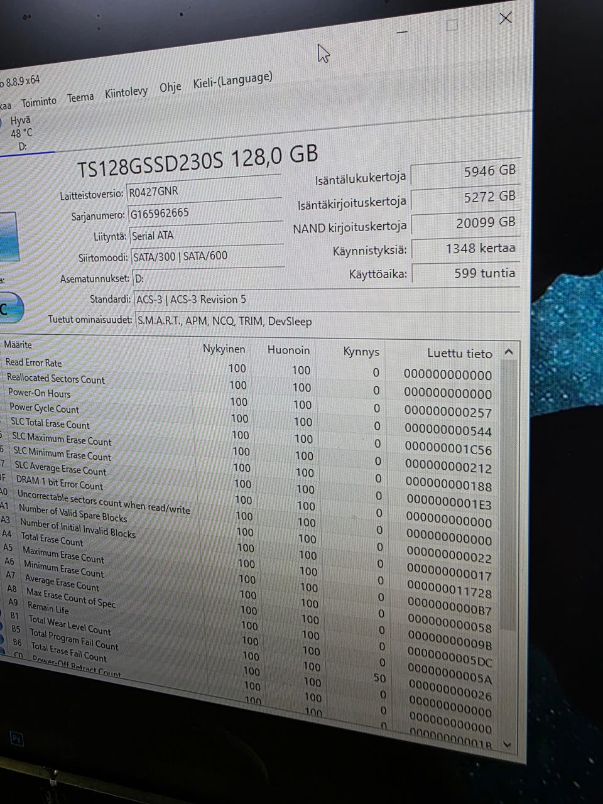
Task: Click the Photoshop icon in the taskbar
Action: [17, 739]
